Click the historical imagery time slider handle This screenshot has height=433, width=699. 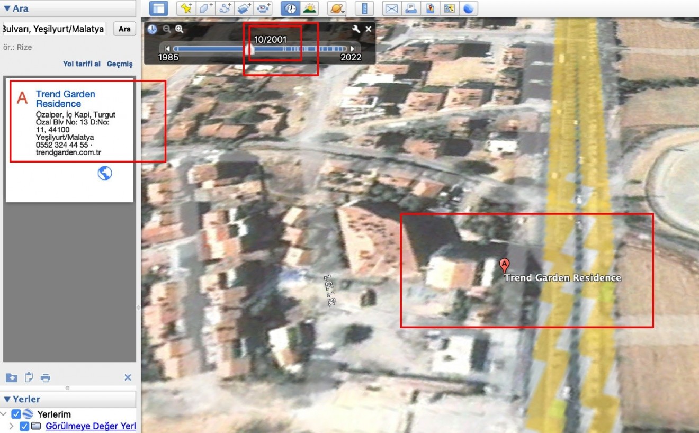pyautogui.click(x=252, y=49)
